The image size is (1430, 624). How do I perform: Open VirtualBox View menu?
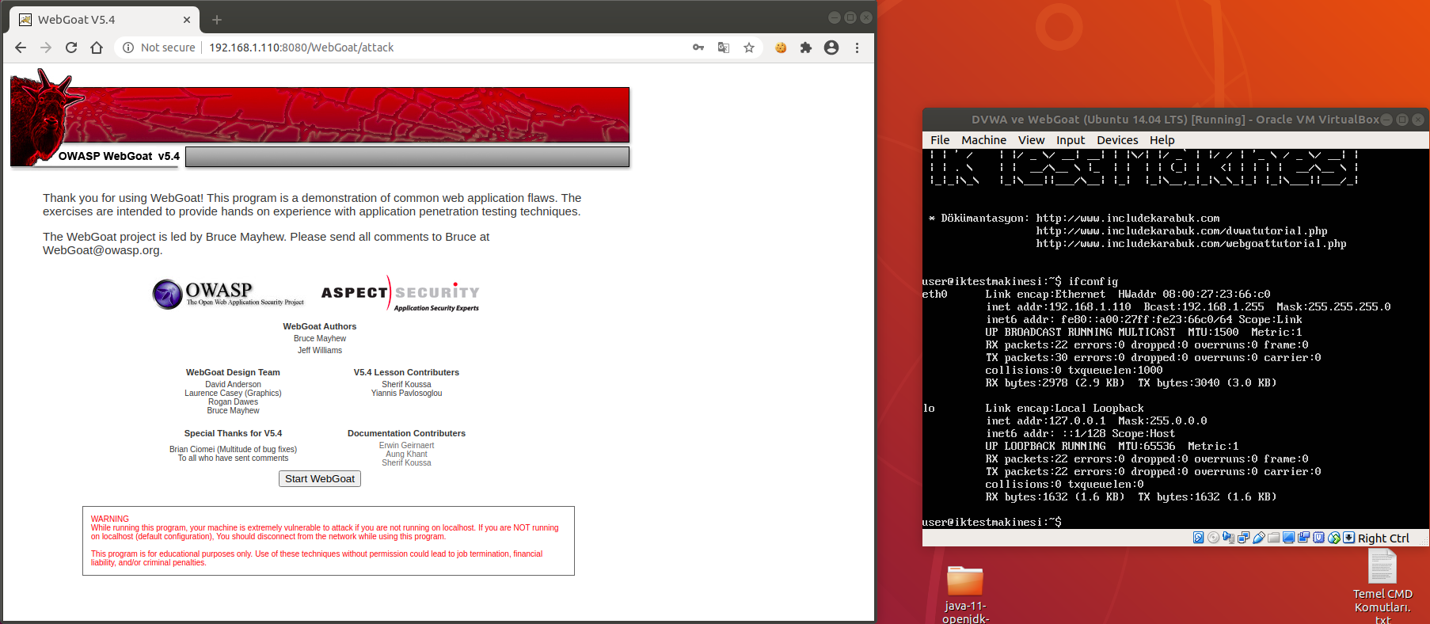pos(1031,140)
